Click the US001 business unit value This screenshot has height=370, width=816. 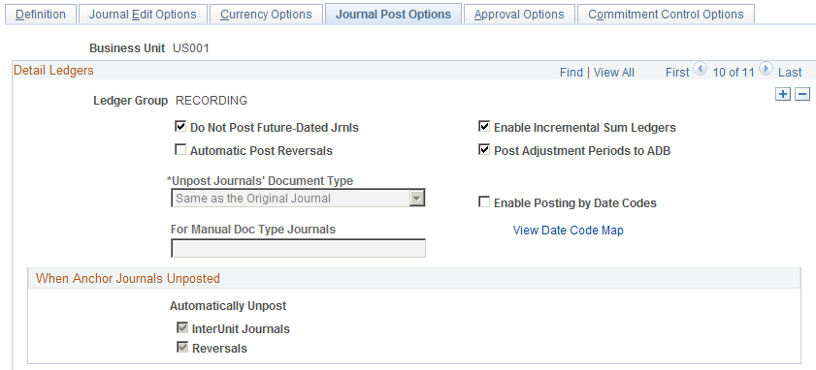[x=191, y=48]
